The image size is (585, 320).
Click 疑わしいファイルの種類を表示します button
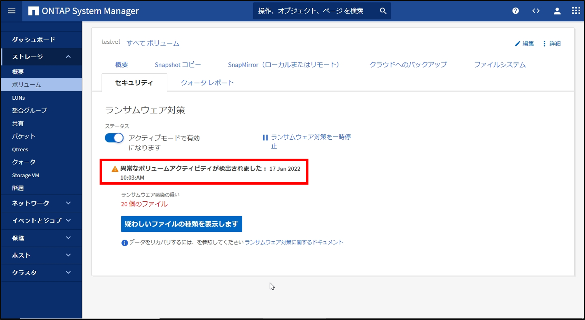(x=182, y=224)
